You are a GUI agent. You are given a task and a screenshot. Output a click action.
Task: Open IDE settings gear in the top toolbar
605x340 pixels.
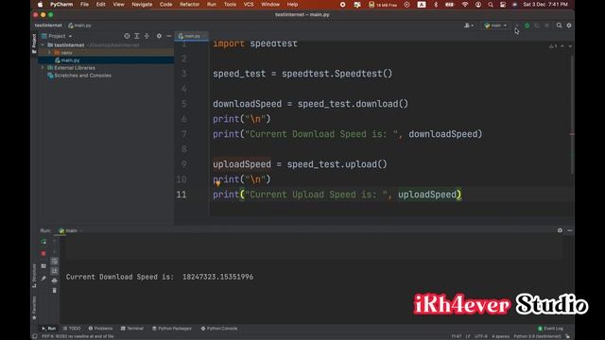click(569, 25)
